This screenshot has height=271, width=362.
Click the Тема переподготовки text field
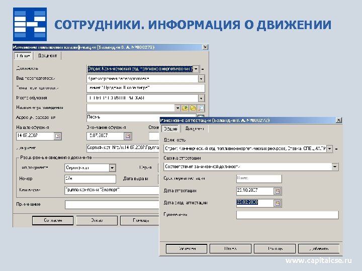(146, 88)
